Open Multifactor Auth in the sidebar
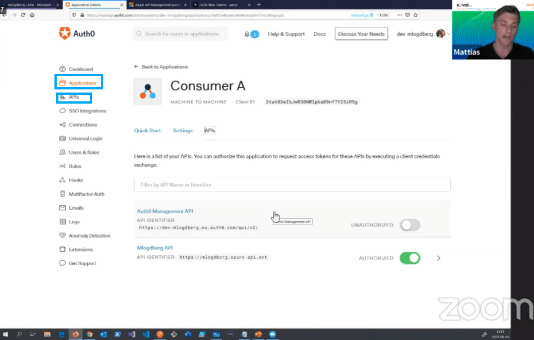The image size is (534, 340). pyautogui.click(x=82, y=194)
